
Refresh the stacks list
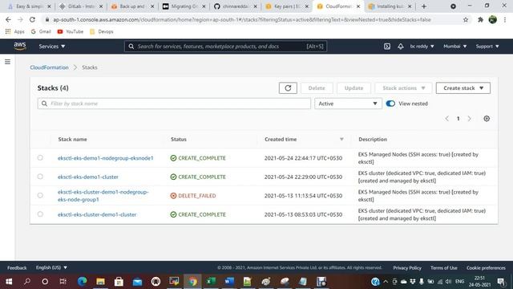[288, 88]
